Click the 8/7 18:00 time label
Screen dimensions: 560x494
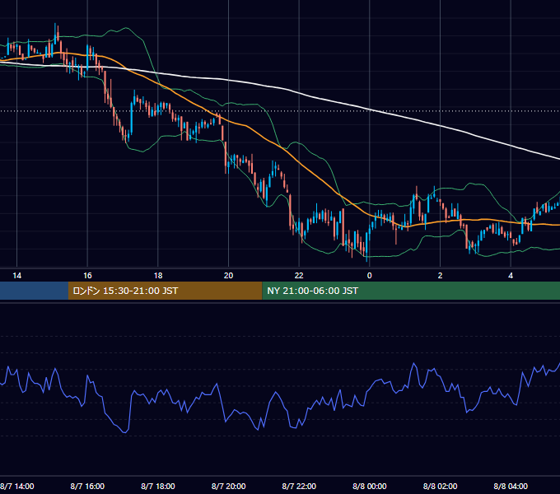158,486
